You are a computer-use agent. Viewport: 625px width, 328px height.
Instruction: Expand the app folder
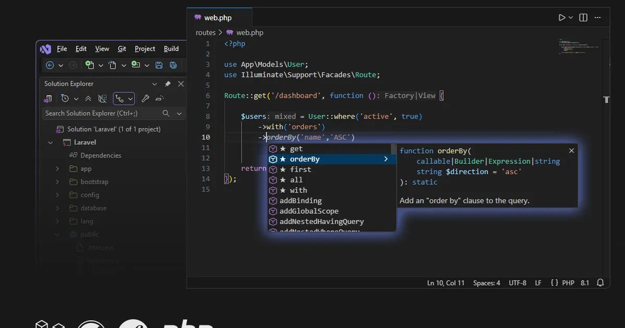58,169
